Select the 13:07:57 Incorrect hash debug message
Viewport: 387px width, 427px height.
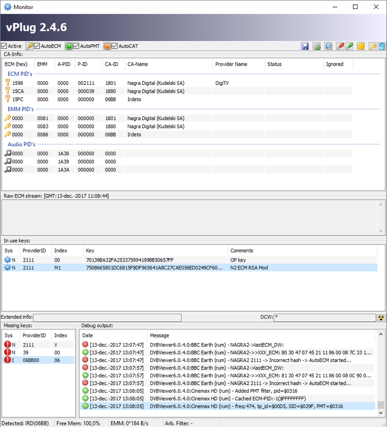point(228,383)
